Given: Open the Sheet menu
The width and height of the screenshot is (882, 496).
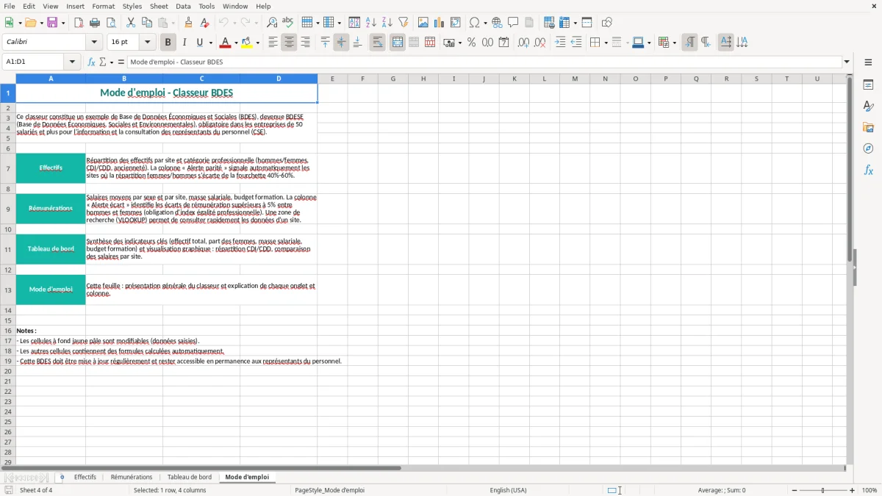Looking at the screenshot, I should (159, 6).
